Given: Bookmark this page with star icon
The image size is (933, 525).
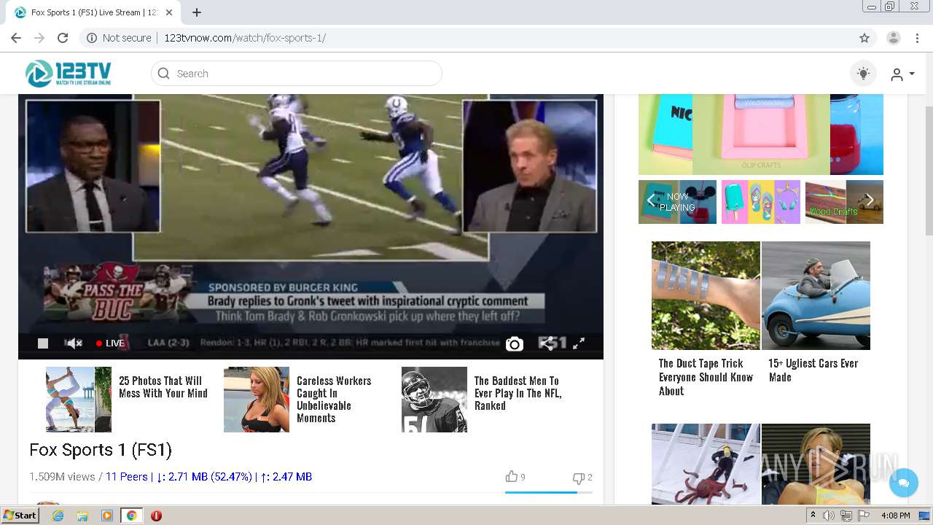Looking at the screenshot, I should point(864,38).
